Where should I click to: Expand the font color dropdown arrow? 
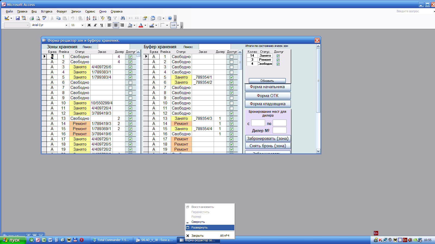[145, 25]
